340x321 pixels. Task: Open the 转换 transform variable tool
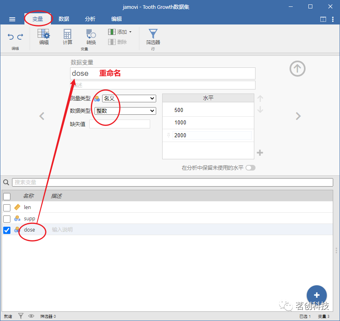[x=91, y=37]
